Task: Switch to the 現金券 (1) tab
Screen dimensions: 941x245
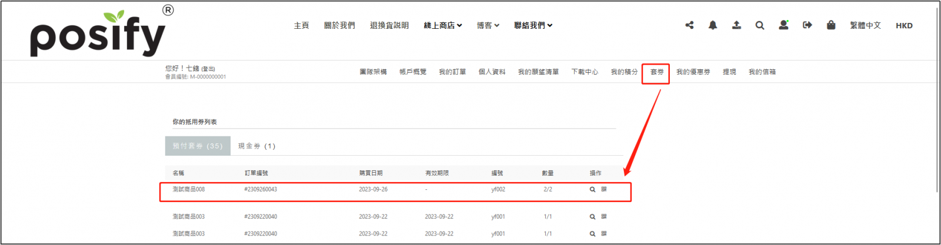Action: click(256, 146)
